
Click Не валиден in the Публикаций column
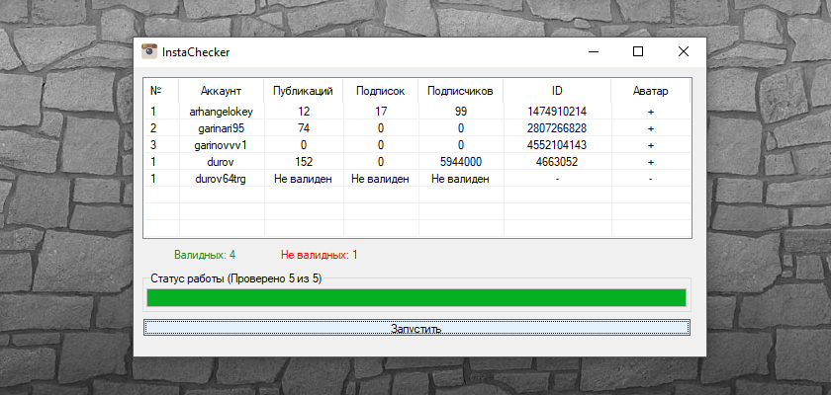pyautogui.click(x=303, y=180)
